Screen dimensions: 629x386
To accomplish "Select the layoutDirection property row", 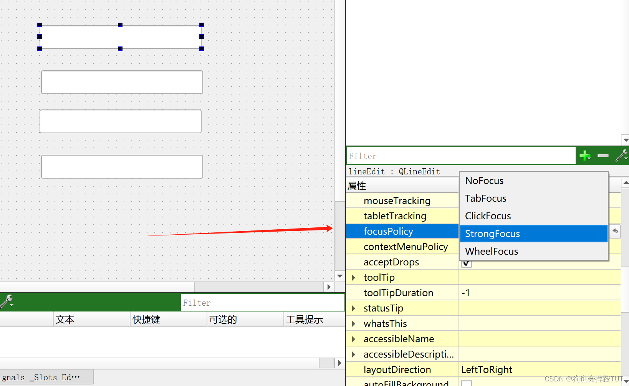I will 402,369.
